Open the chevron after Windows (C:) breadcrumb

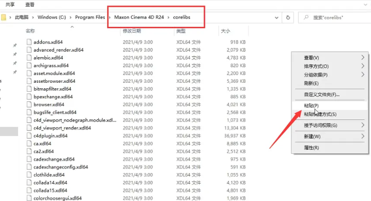pyautogui.click(x=70, y=17)
